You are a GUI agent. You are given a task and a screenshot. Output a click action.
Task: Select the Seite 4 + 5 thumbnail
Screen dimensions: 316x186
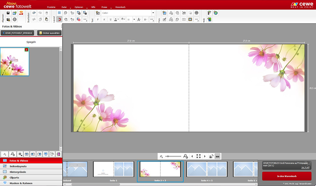coord(207,169)
